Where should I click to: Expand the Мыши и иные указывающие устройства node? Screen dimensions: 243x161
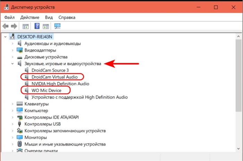(12, 144)
